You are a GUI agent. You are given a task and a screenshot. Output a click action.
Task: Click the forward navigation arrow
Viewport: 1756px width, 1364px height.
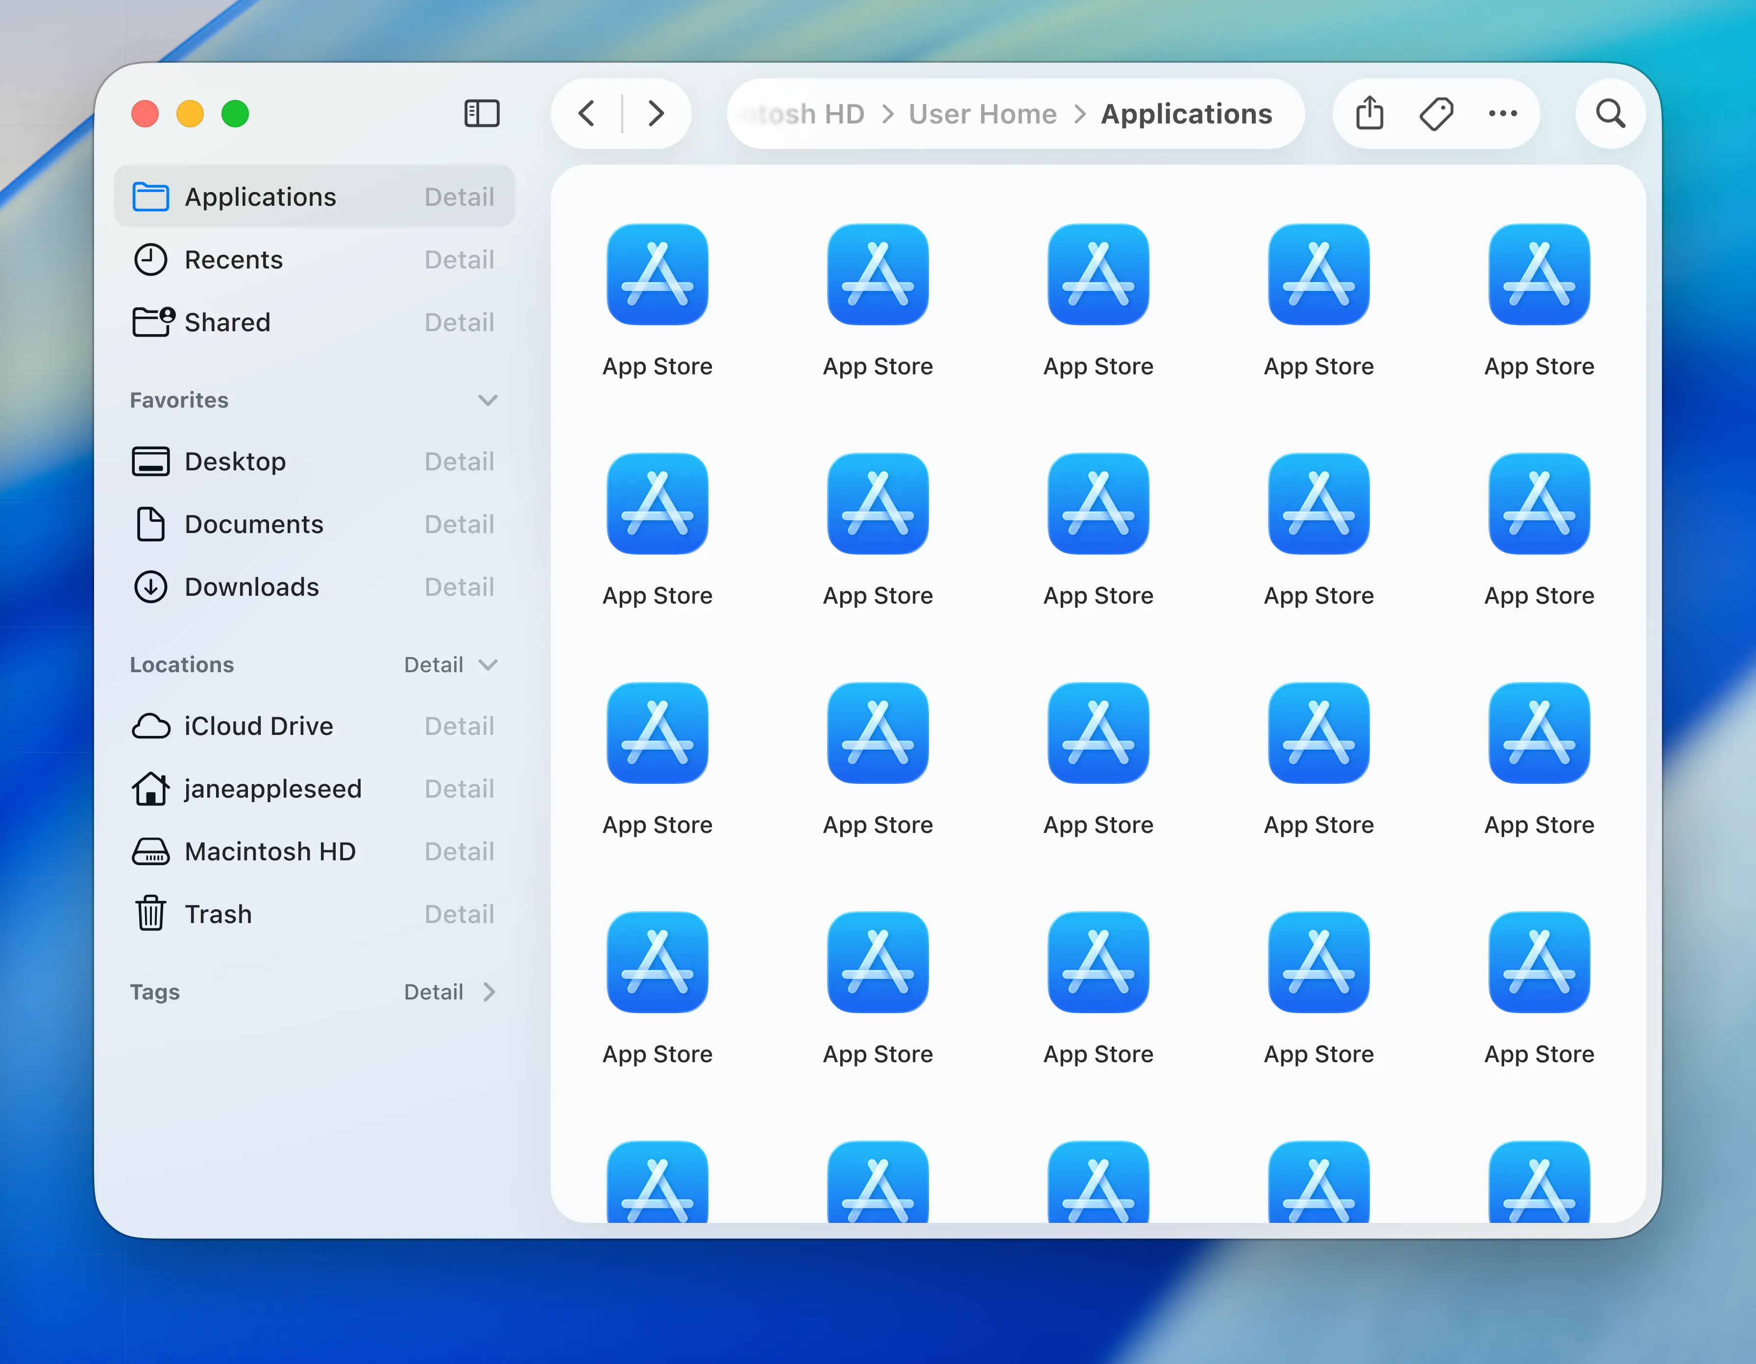[x=656, y=113]
